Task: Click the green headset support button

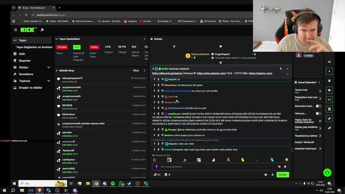Action: click(x=327, y=173)
